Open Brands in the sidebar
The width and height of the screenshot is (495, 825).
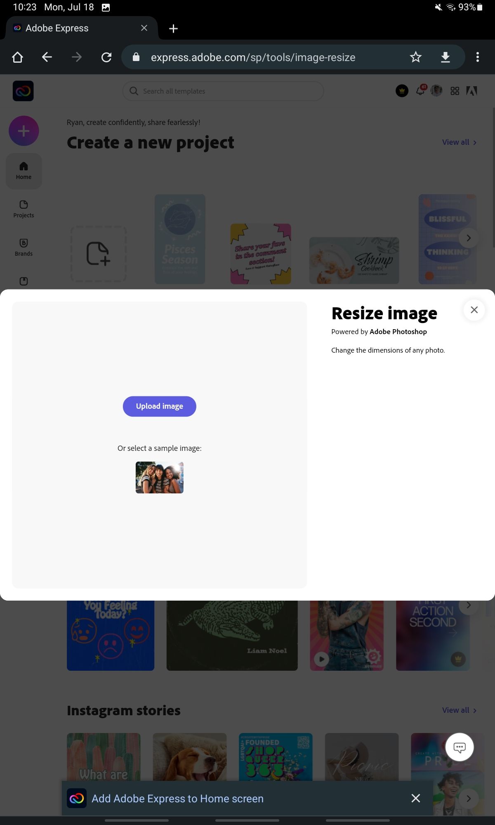(x=24, y=248)
